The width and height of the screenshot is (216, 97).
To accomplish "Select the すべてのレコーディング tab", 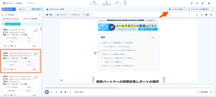I will (10, 19).
